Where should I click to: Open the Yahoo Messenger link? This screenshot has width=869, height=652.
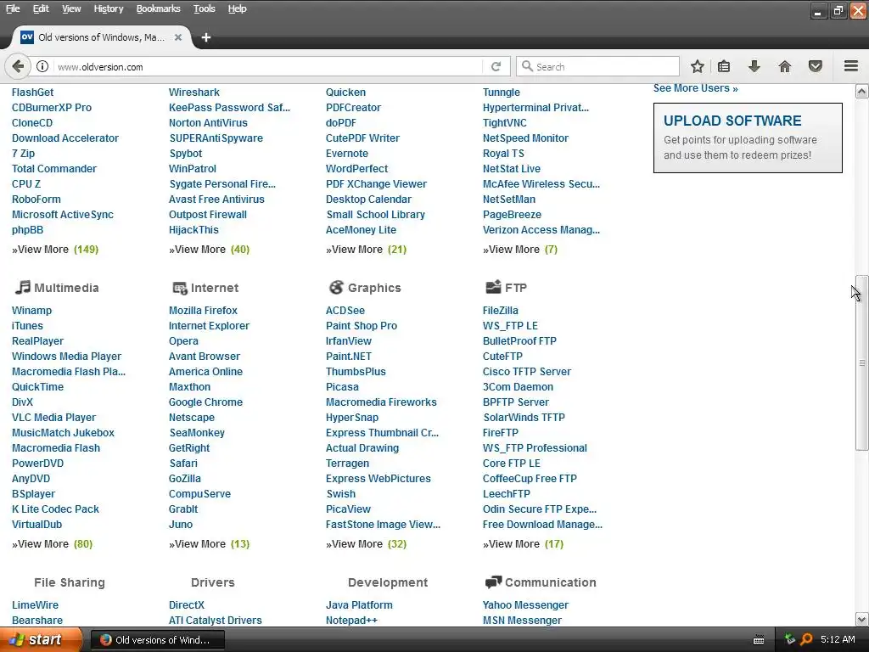pyautogui.click(x=525, y=604)
